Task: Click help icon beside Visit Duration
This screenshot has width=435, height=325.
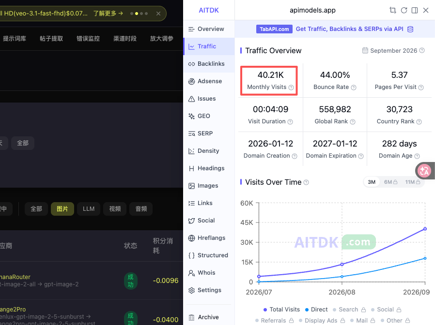Action: (x=290, y=122)
